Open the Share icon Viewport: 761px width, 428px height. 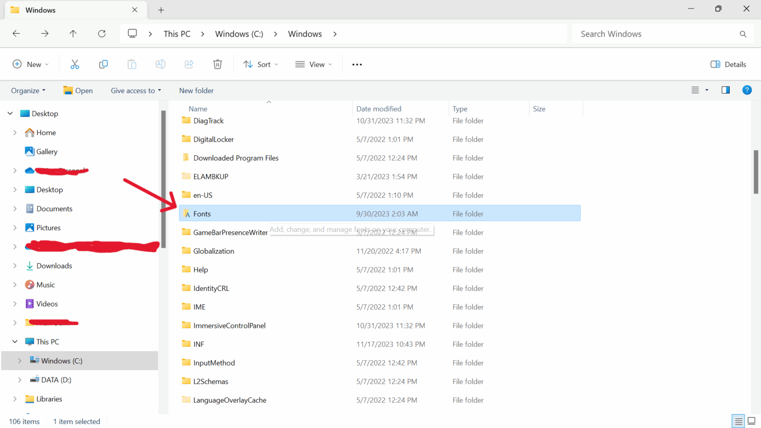tap(189, 64)
